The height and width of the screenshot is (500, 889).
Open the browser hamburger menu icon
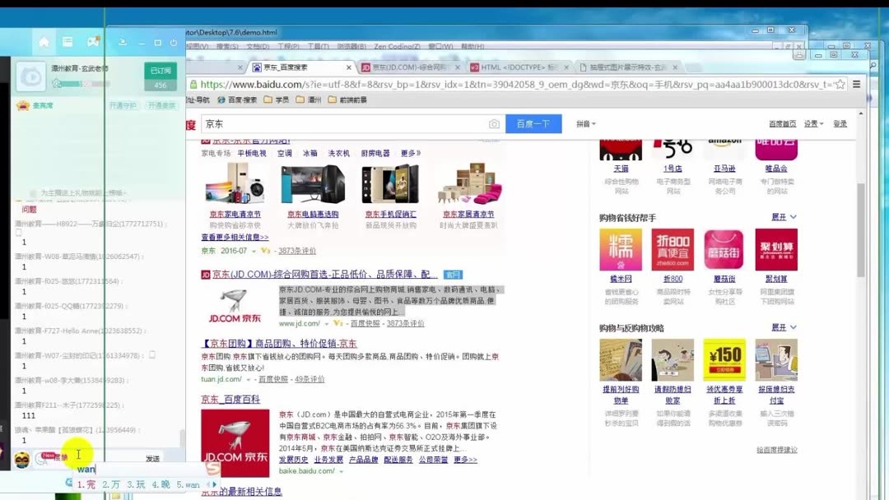coord(857,83)
